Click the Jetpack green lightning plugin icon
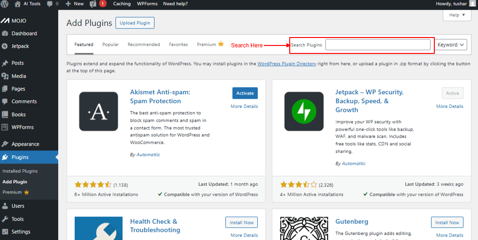This screenshot has height=240, width=478. [x=304, y=111]
